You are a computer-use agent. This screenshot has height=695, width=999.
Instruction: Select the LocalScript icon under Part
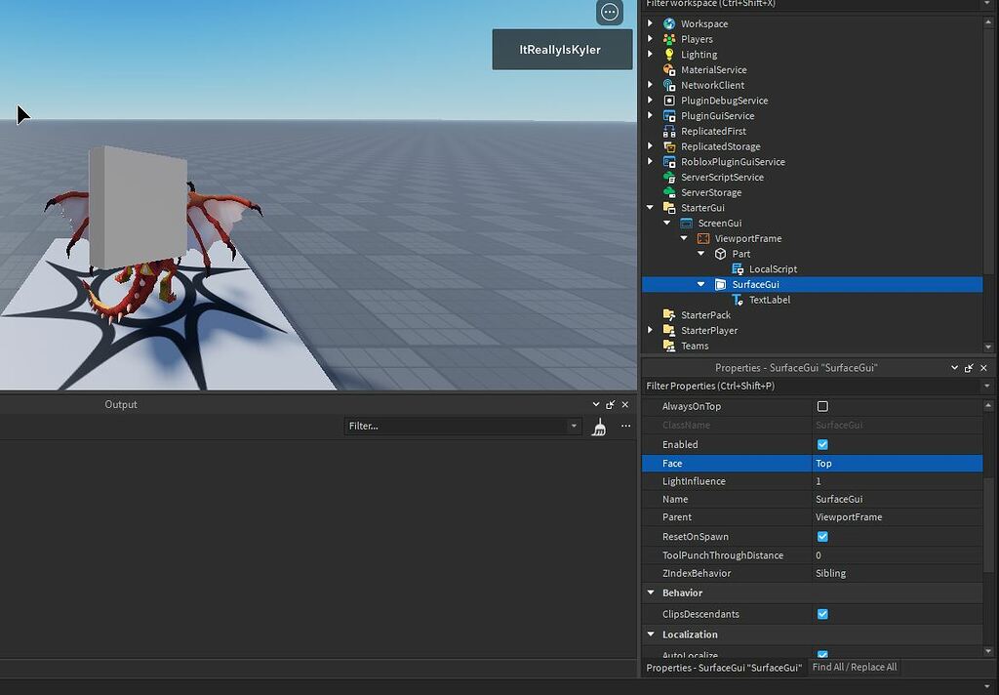[x=738, y=269]
